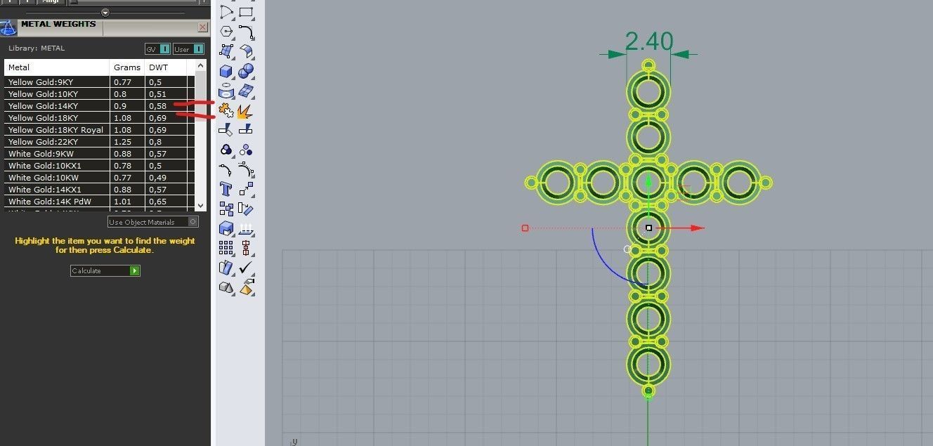933x446 pixels.
Task: Click the metal list scroll up arrow
Action: [201, 65]
